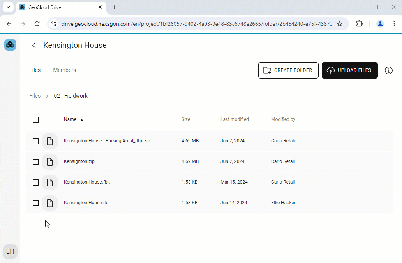Select the Files tab

35,70
